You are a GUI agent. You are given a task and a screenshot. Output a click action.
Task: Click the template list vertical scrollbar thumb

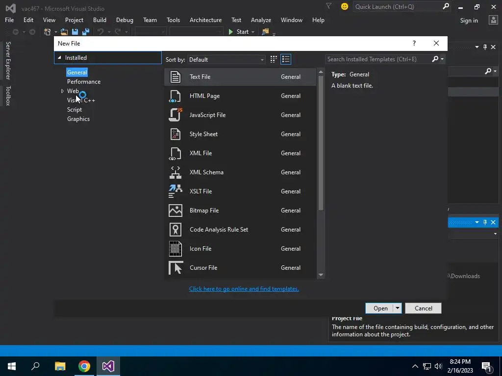[321, 143]
